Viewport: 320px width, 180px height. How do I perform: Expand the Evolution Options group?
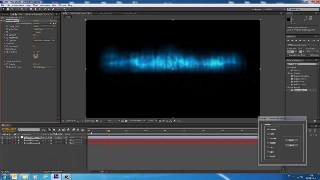click(x=4, y=61)
